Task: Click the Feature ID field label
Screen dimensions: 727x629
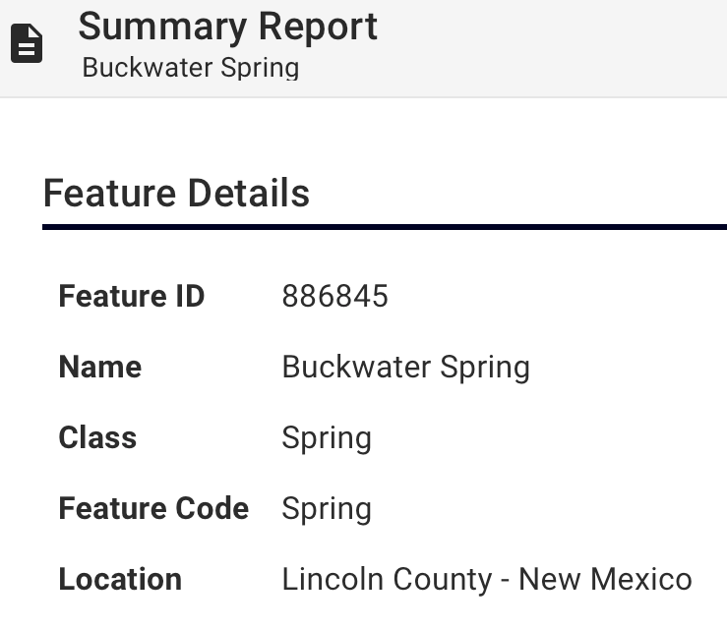Action: (131, 296)
